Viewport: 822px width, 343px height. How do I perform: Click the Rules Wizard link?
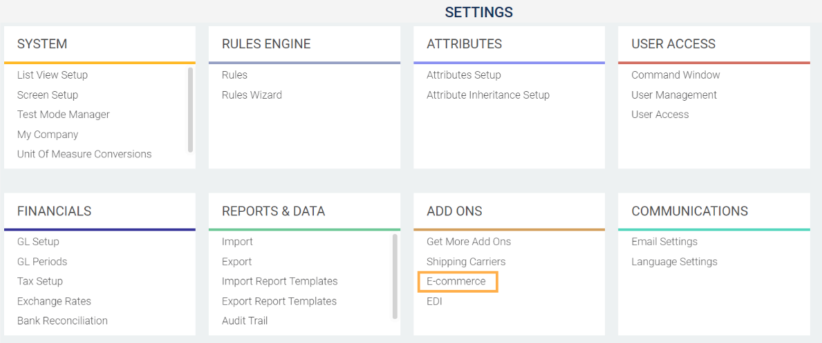[252, 95]
